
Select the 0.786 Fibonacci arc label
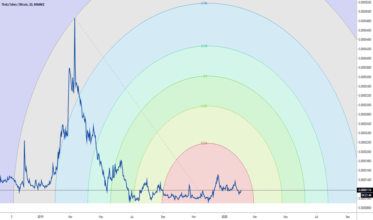204,3
